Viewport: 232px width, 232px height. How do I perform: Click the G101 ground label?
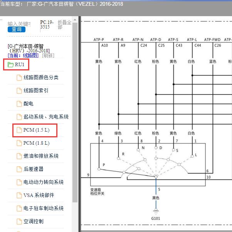coord(156,219)
